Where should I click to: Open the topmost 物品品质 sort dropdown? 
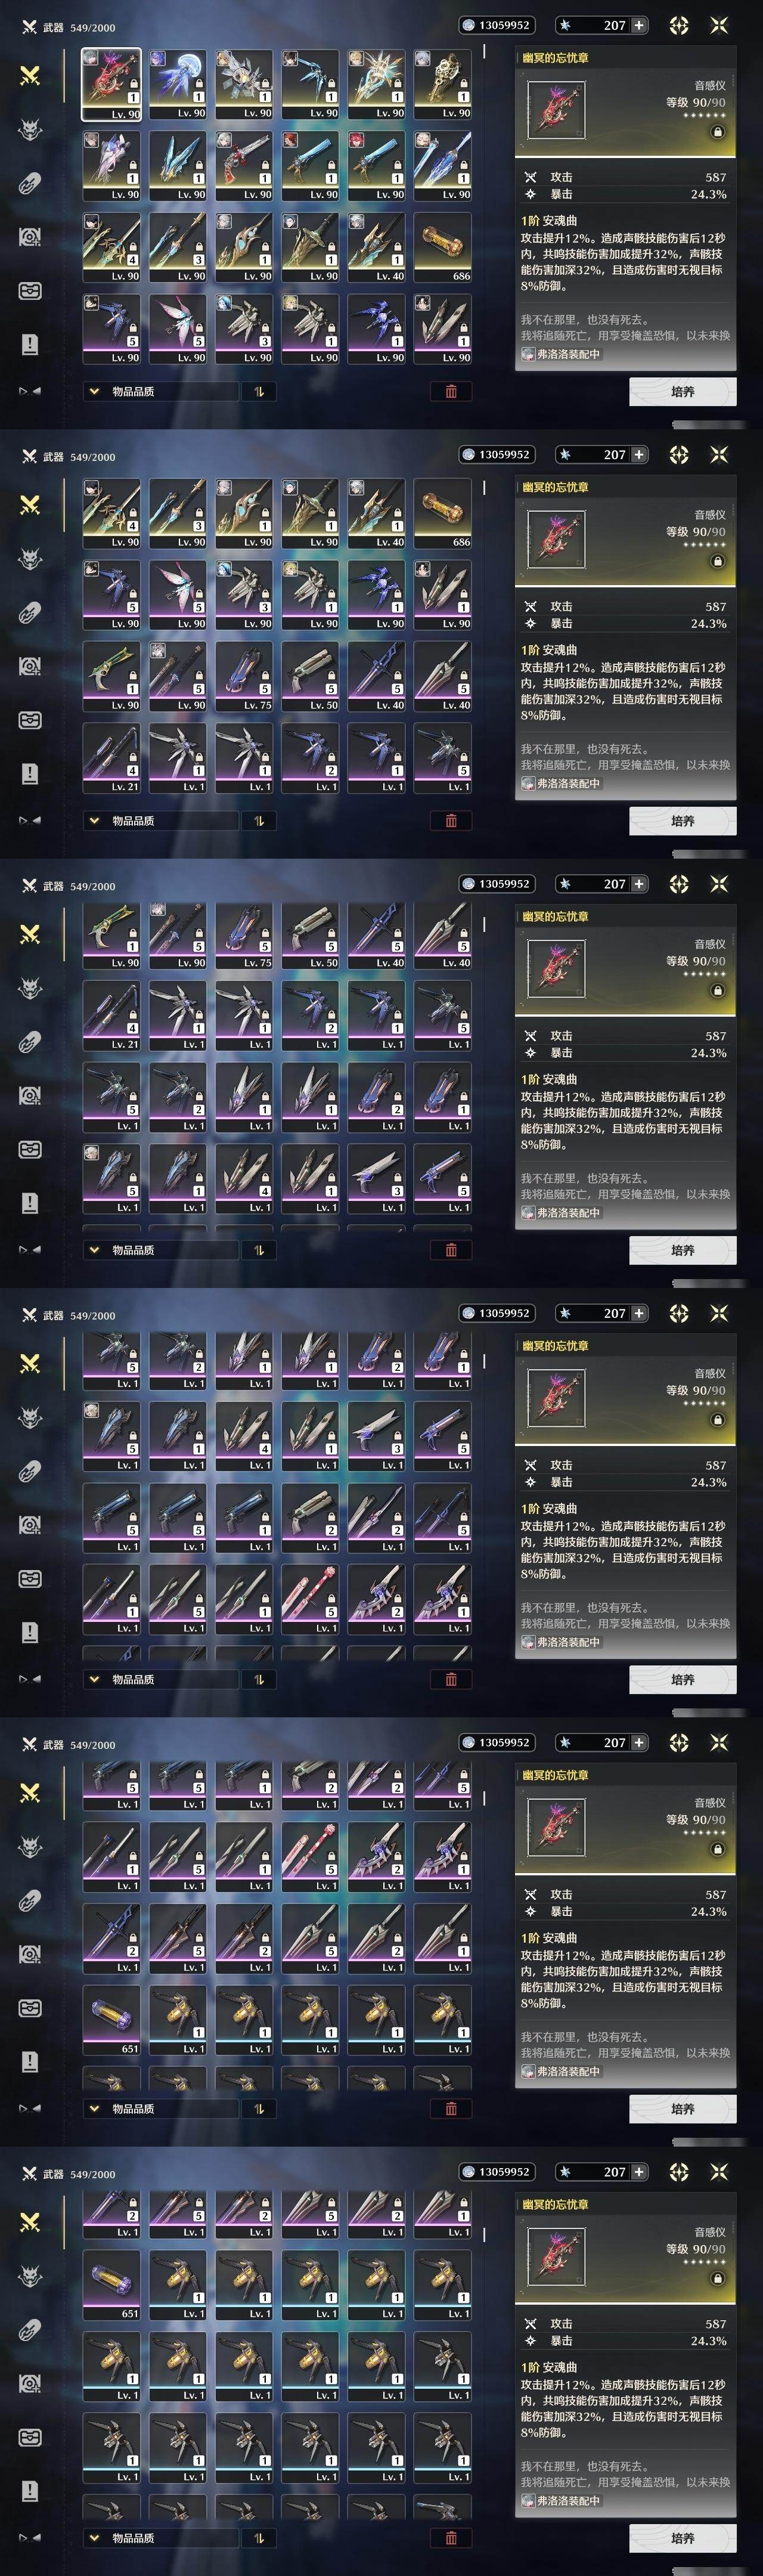tap(160, 391)
